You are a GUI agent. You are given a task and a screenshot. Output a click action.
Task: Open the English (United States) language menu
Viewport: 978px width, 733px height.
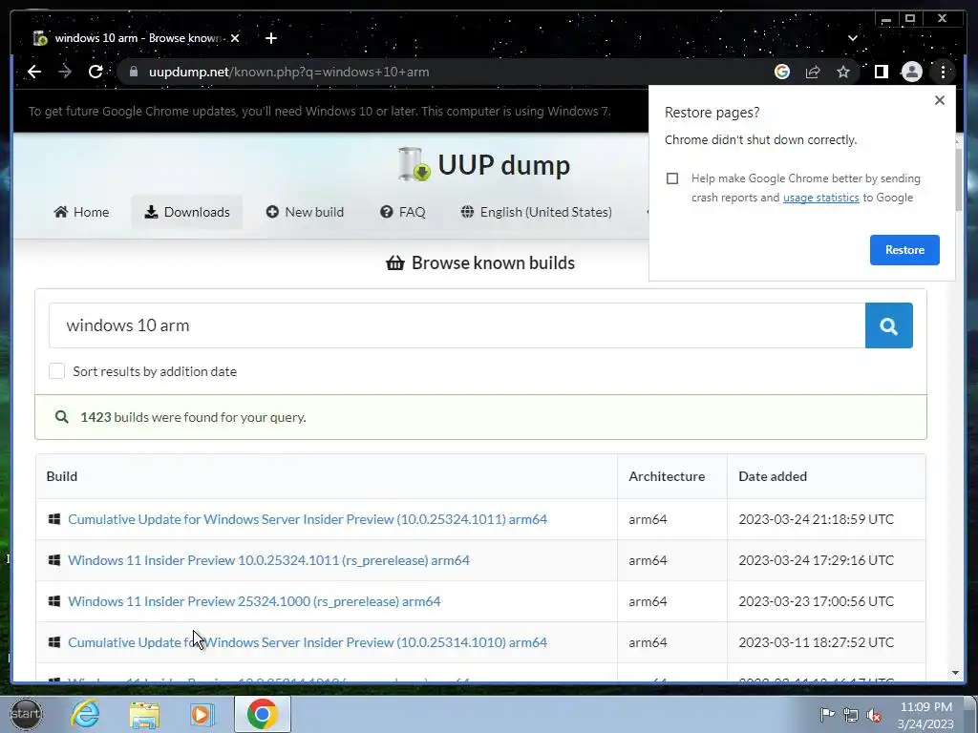coord(536,212)
